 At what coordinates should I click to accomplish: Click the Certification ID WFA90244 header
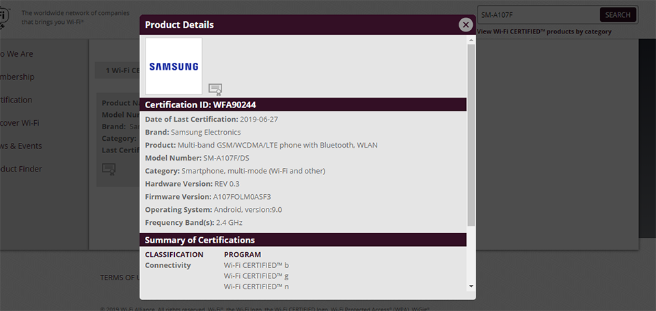point(200,105)
